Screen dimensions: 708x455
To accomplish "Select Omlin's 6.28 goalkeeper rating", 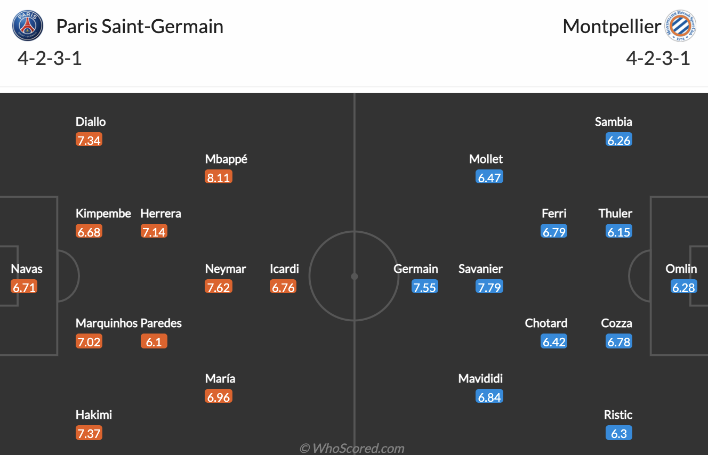I will pos(684,287).
